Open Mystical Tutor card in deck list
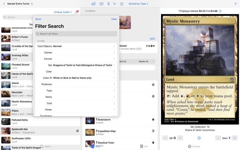Image resolution: width=240 pixels, height=150 pixels. (x=121, y=144)
